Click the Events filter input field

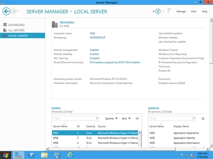76,118
